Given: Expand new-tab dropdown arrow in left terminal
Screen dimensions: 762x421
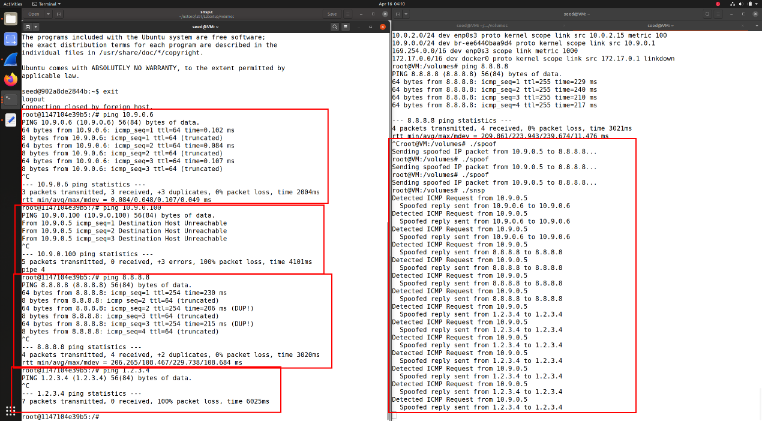Looking at the screenshot, I should (36, 27).
